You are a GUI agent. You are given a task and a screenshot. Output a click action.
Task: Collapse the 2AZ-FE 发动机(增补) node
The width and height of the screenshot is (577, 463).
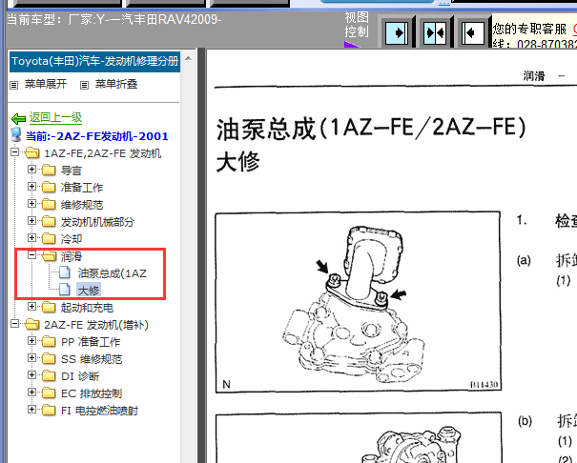(14, 323)
